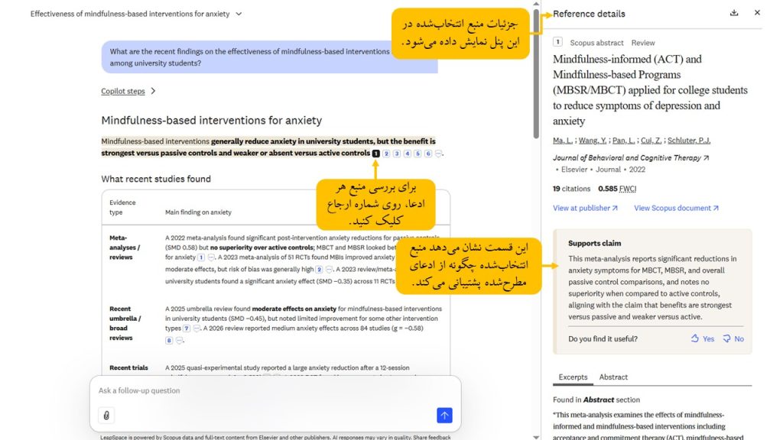Mark the claim support as useful with Yes

703,338
